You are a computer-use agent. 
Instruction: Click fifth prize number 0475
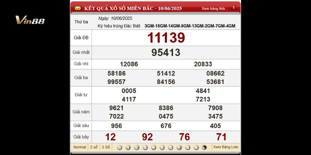(166, 116)
